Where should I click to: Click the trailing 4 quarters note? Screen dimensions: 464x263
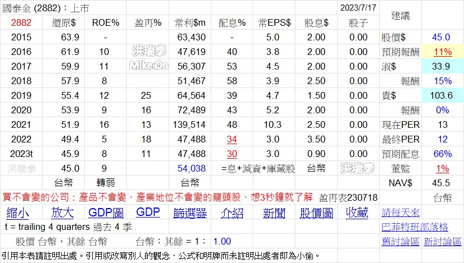[x=68, y=227]
